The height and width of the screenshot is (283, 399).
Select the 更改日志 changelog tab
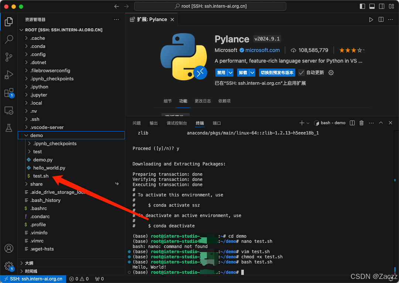(202, 101)
